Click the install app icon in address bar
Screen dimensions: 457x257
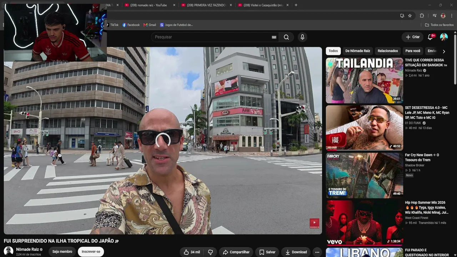coord(402,16)
